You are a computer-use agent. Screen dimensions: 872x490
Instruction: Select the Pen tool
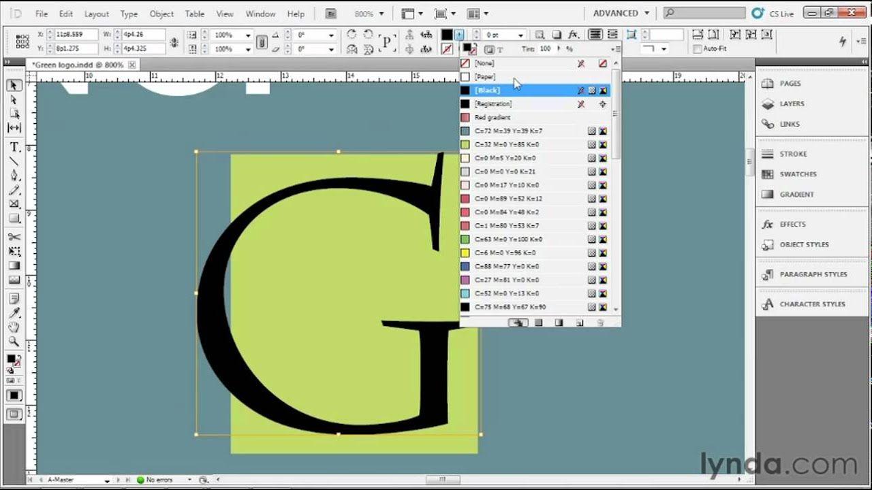14,176
